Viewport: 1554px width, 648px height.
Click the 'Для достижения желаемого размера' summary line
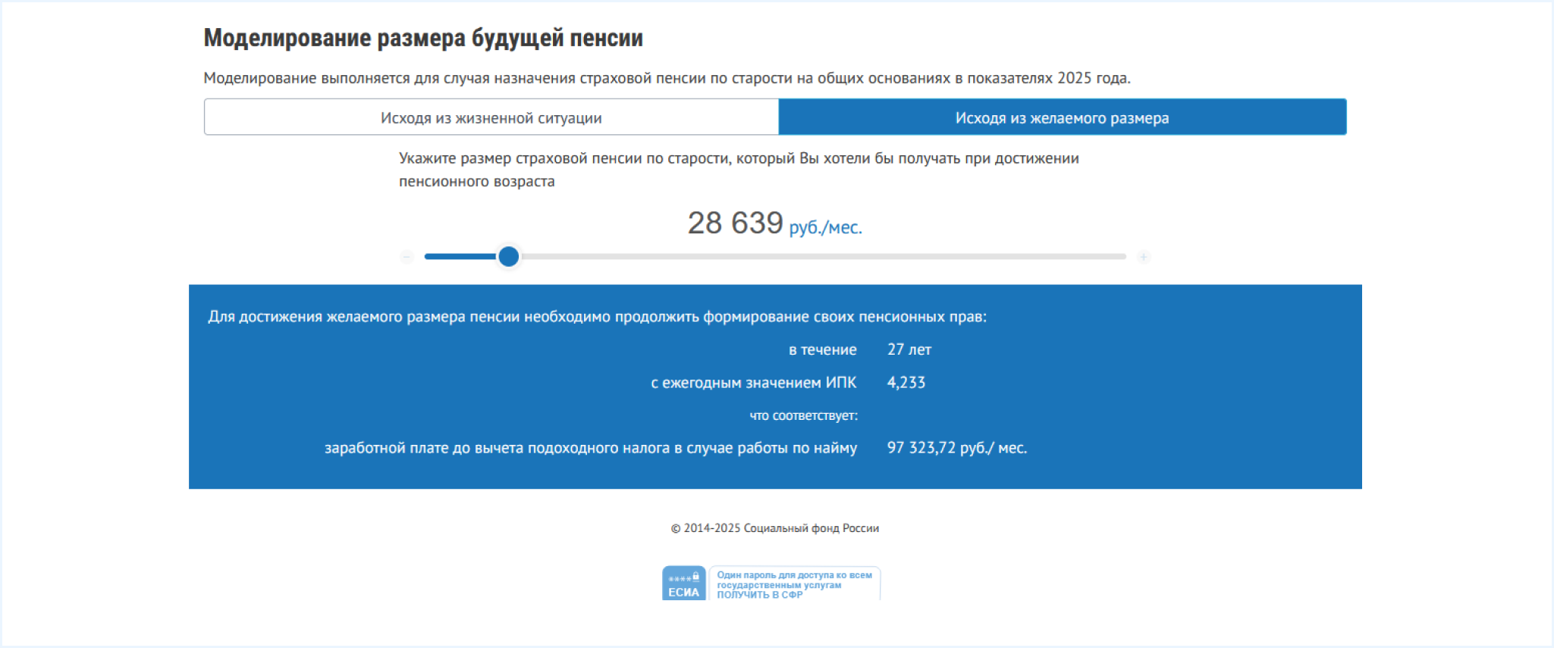pyautogui.click(x=597, y=317)
